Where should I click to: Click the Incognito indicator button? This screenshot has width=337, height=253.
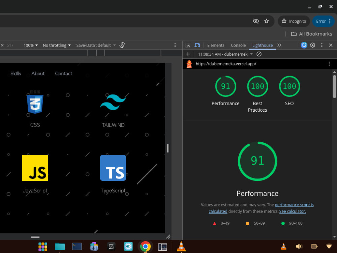(x=294, y=21)
